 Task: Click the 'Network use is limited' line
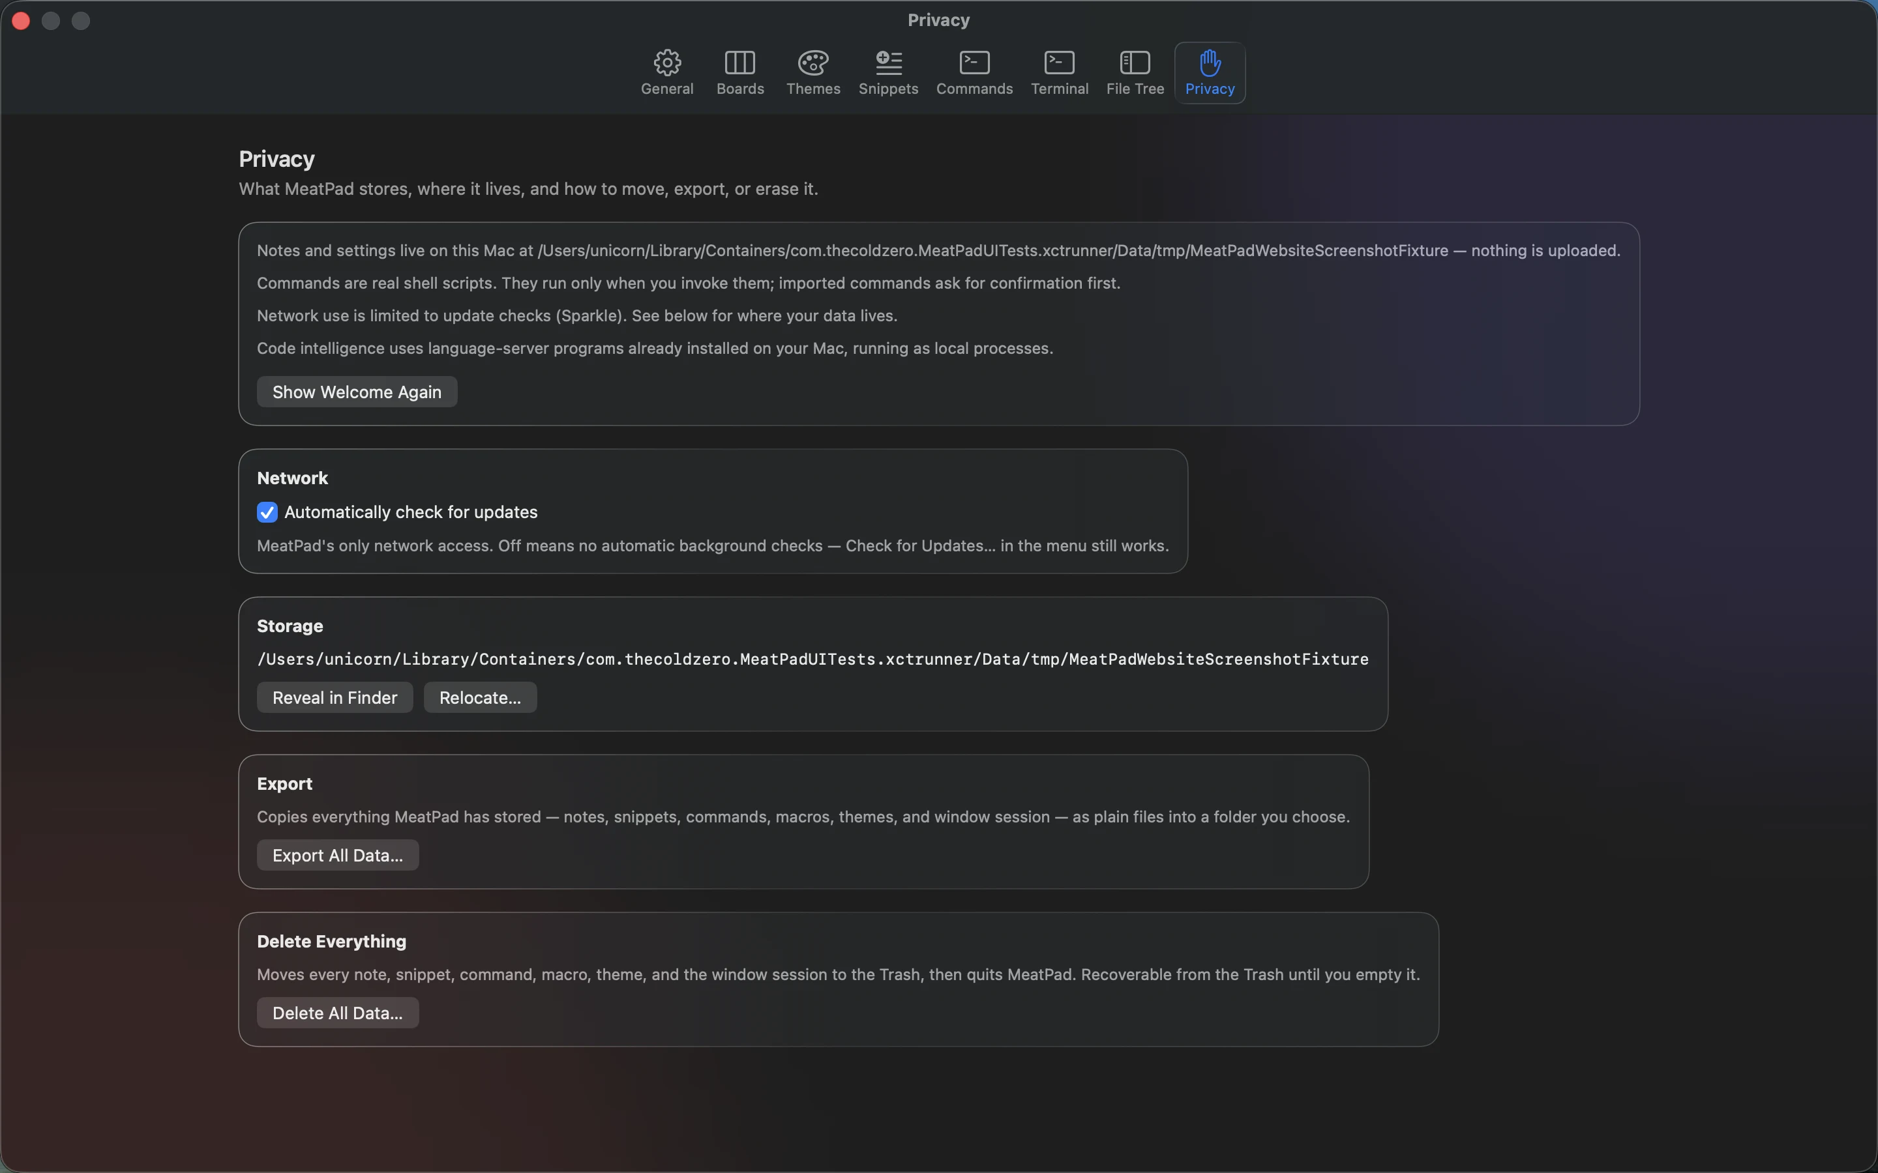(576, 316)
